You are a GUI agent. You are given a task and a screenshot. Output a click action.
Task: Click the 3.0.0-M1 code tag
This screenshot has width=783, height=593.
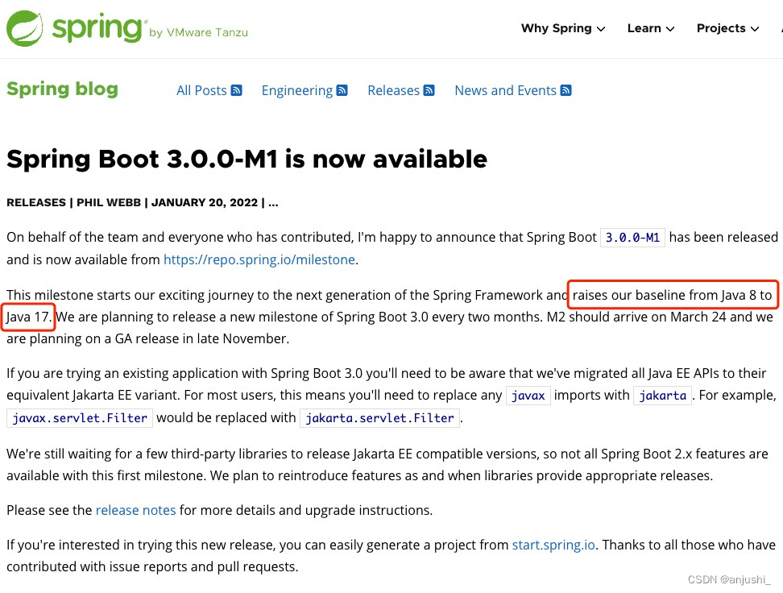click(x=632, y=238)
